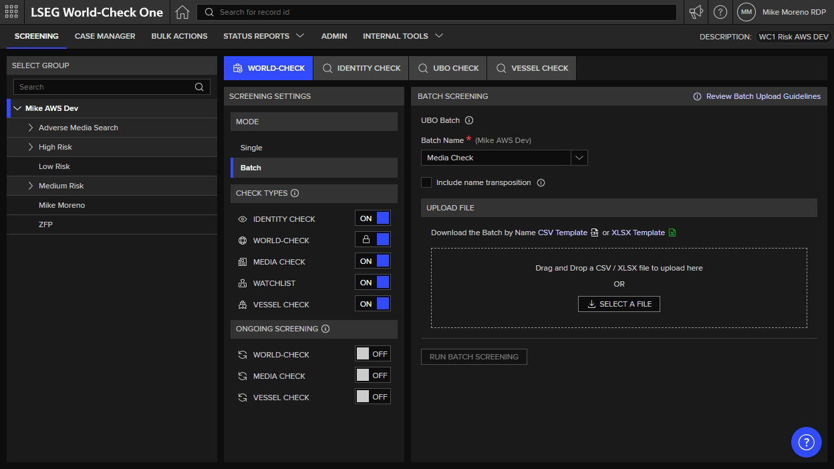The width and height of the screenshot is (834, 469).
Task: Click the help question mark in header
Action: (720, 12)
